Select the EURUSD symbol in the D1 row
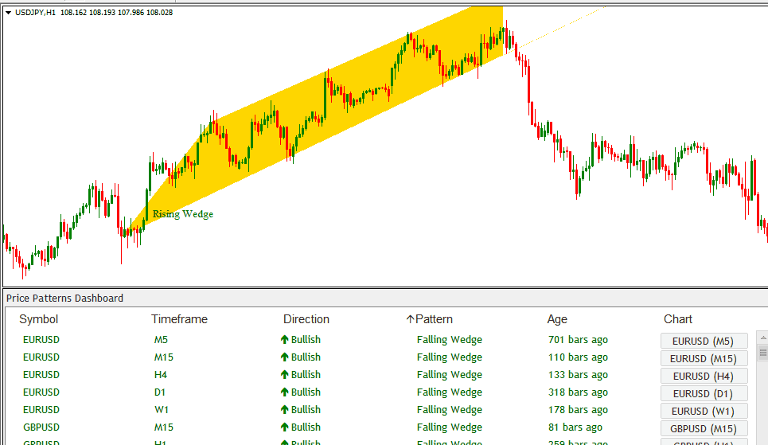768x445 pixels. coord(41,392)
